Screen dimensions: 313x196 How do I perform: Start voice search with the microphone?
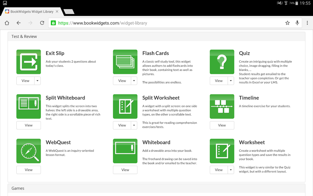(x=297, y=23)
